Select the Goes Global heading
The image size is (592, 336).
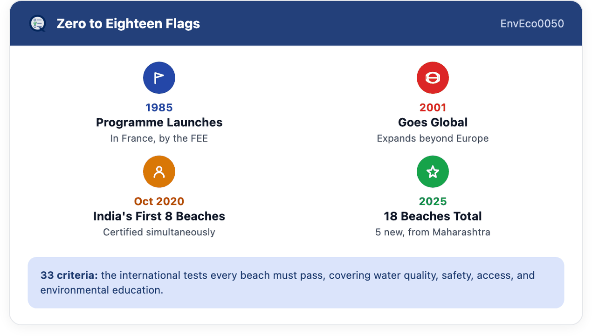coord(433,123)
